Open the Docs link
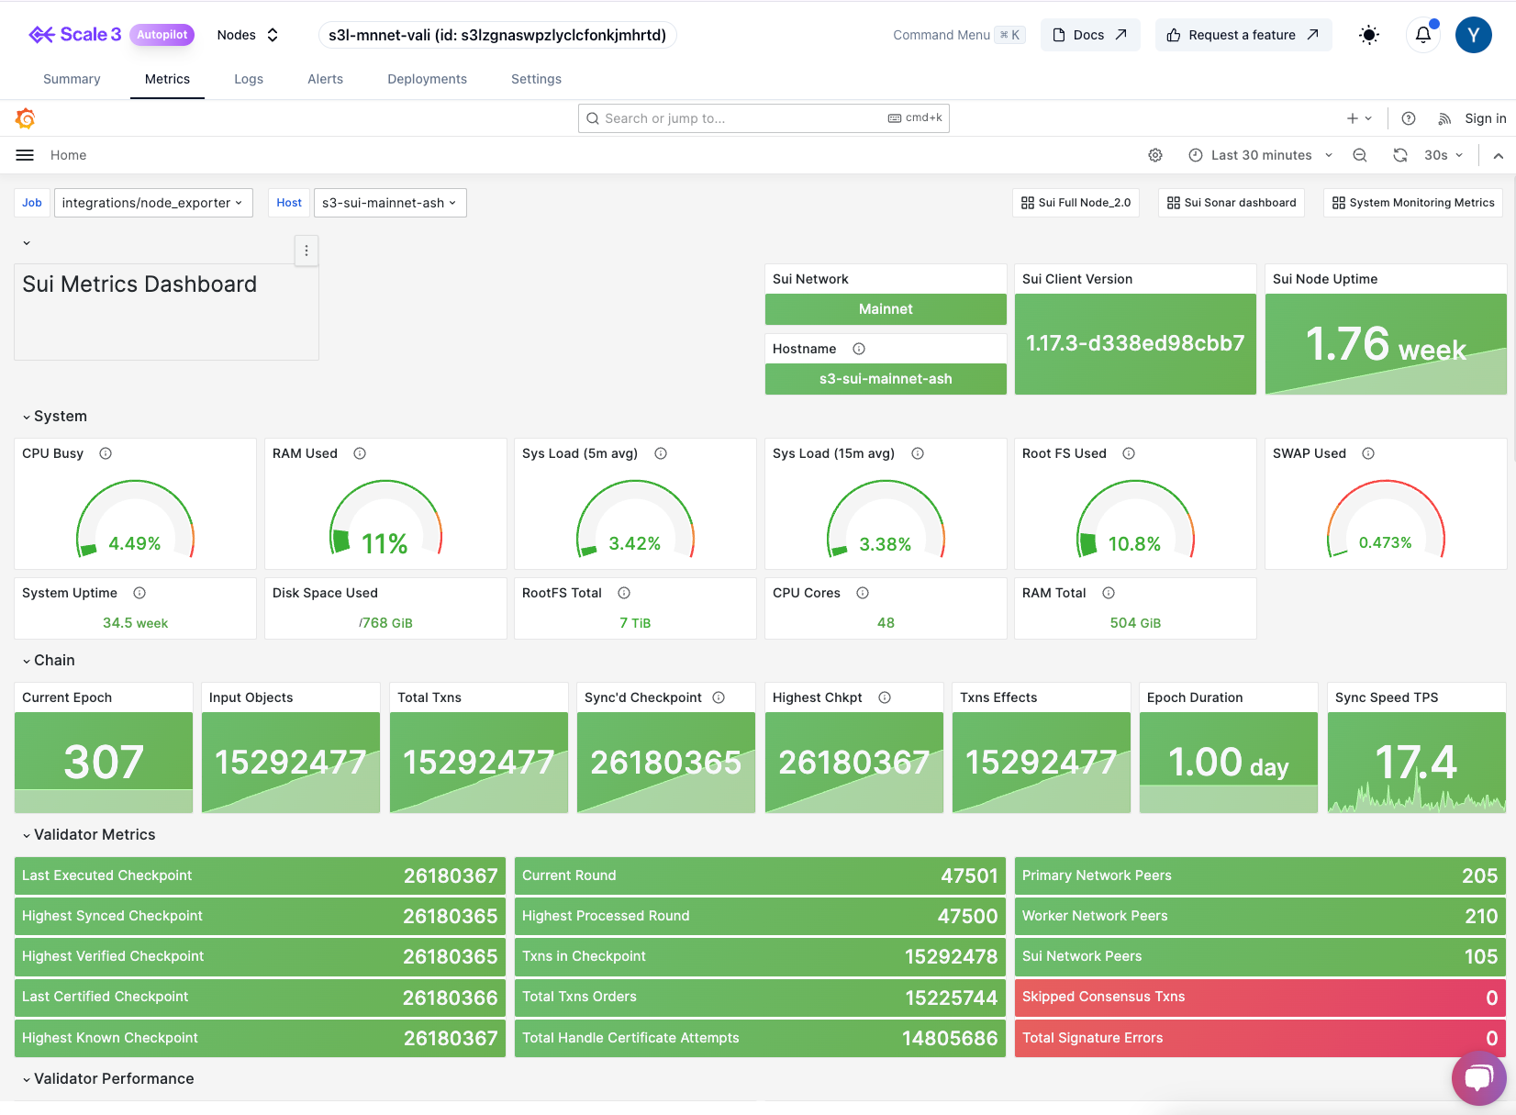Viewport: 1516px width, 1115px height. point(1090,34)
